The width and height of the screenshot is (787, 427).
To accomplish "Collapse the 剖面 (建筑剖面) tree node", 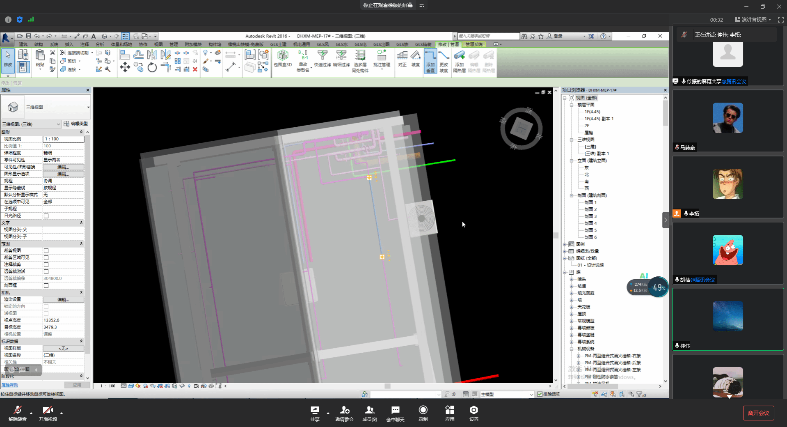I will (571, 195).
